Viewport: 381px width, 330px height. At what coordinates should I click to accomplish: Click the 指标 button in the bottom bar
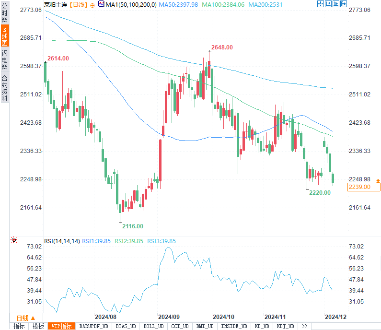point(19,326)
